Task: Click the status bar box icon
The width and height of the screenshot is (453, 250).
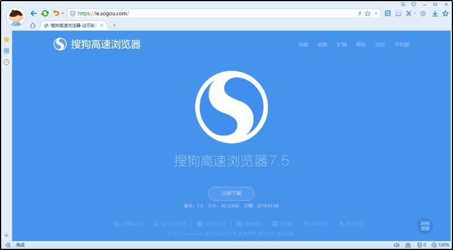Action: (x=408, y=245)
